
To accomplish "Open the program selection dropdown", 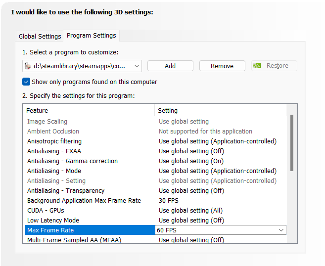I will click(137, 66).
